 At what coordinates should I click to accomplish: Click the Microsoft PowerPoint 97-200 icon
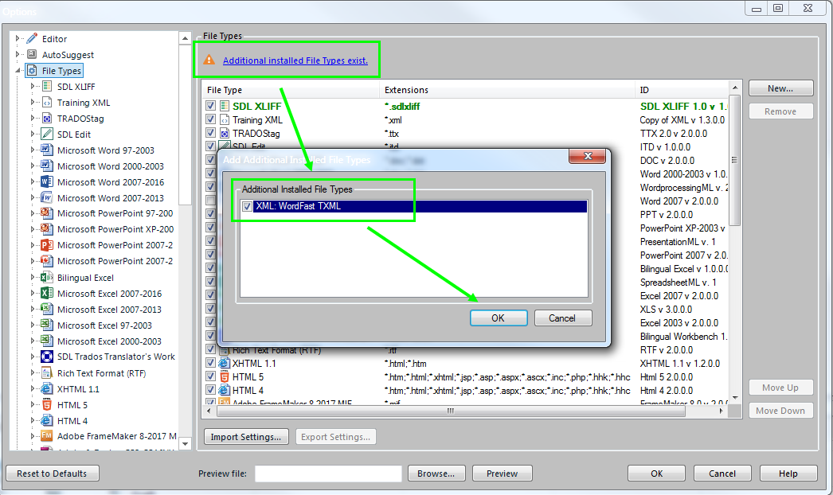pyautogui.click(x=47, y=213)
